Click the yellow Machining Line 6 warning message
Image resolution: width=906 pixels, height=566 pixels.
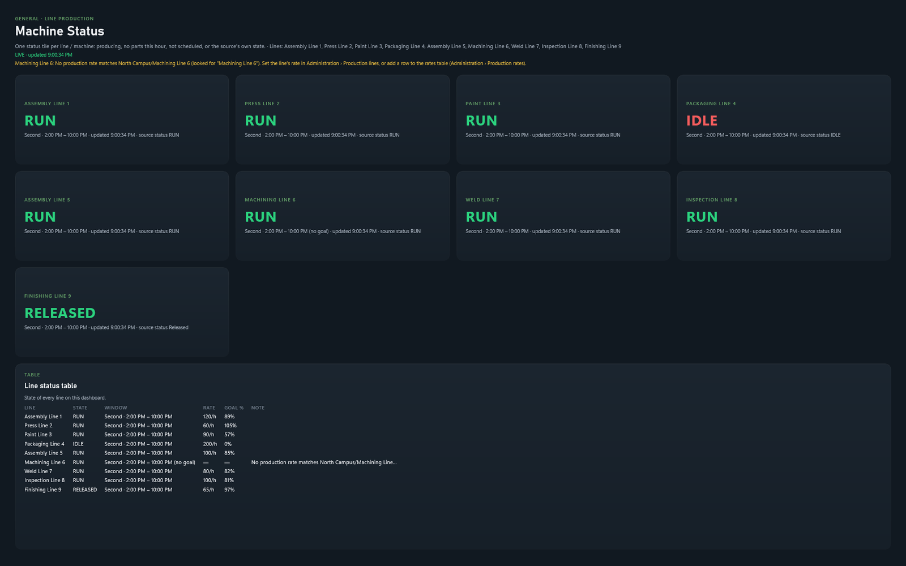click(271, 63)
